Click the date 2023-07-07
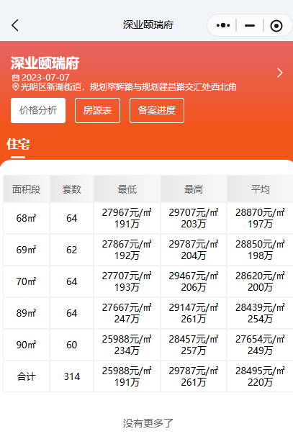 45,78
